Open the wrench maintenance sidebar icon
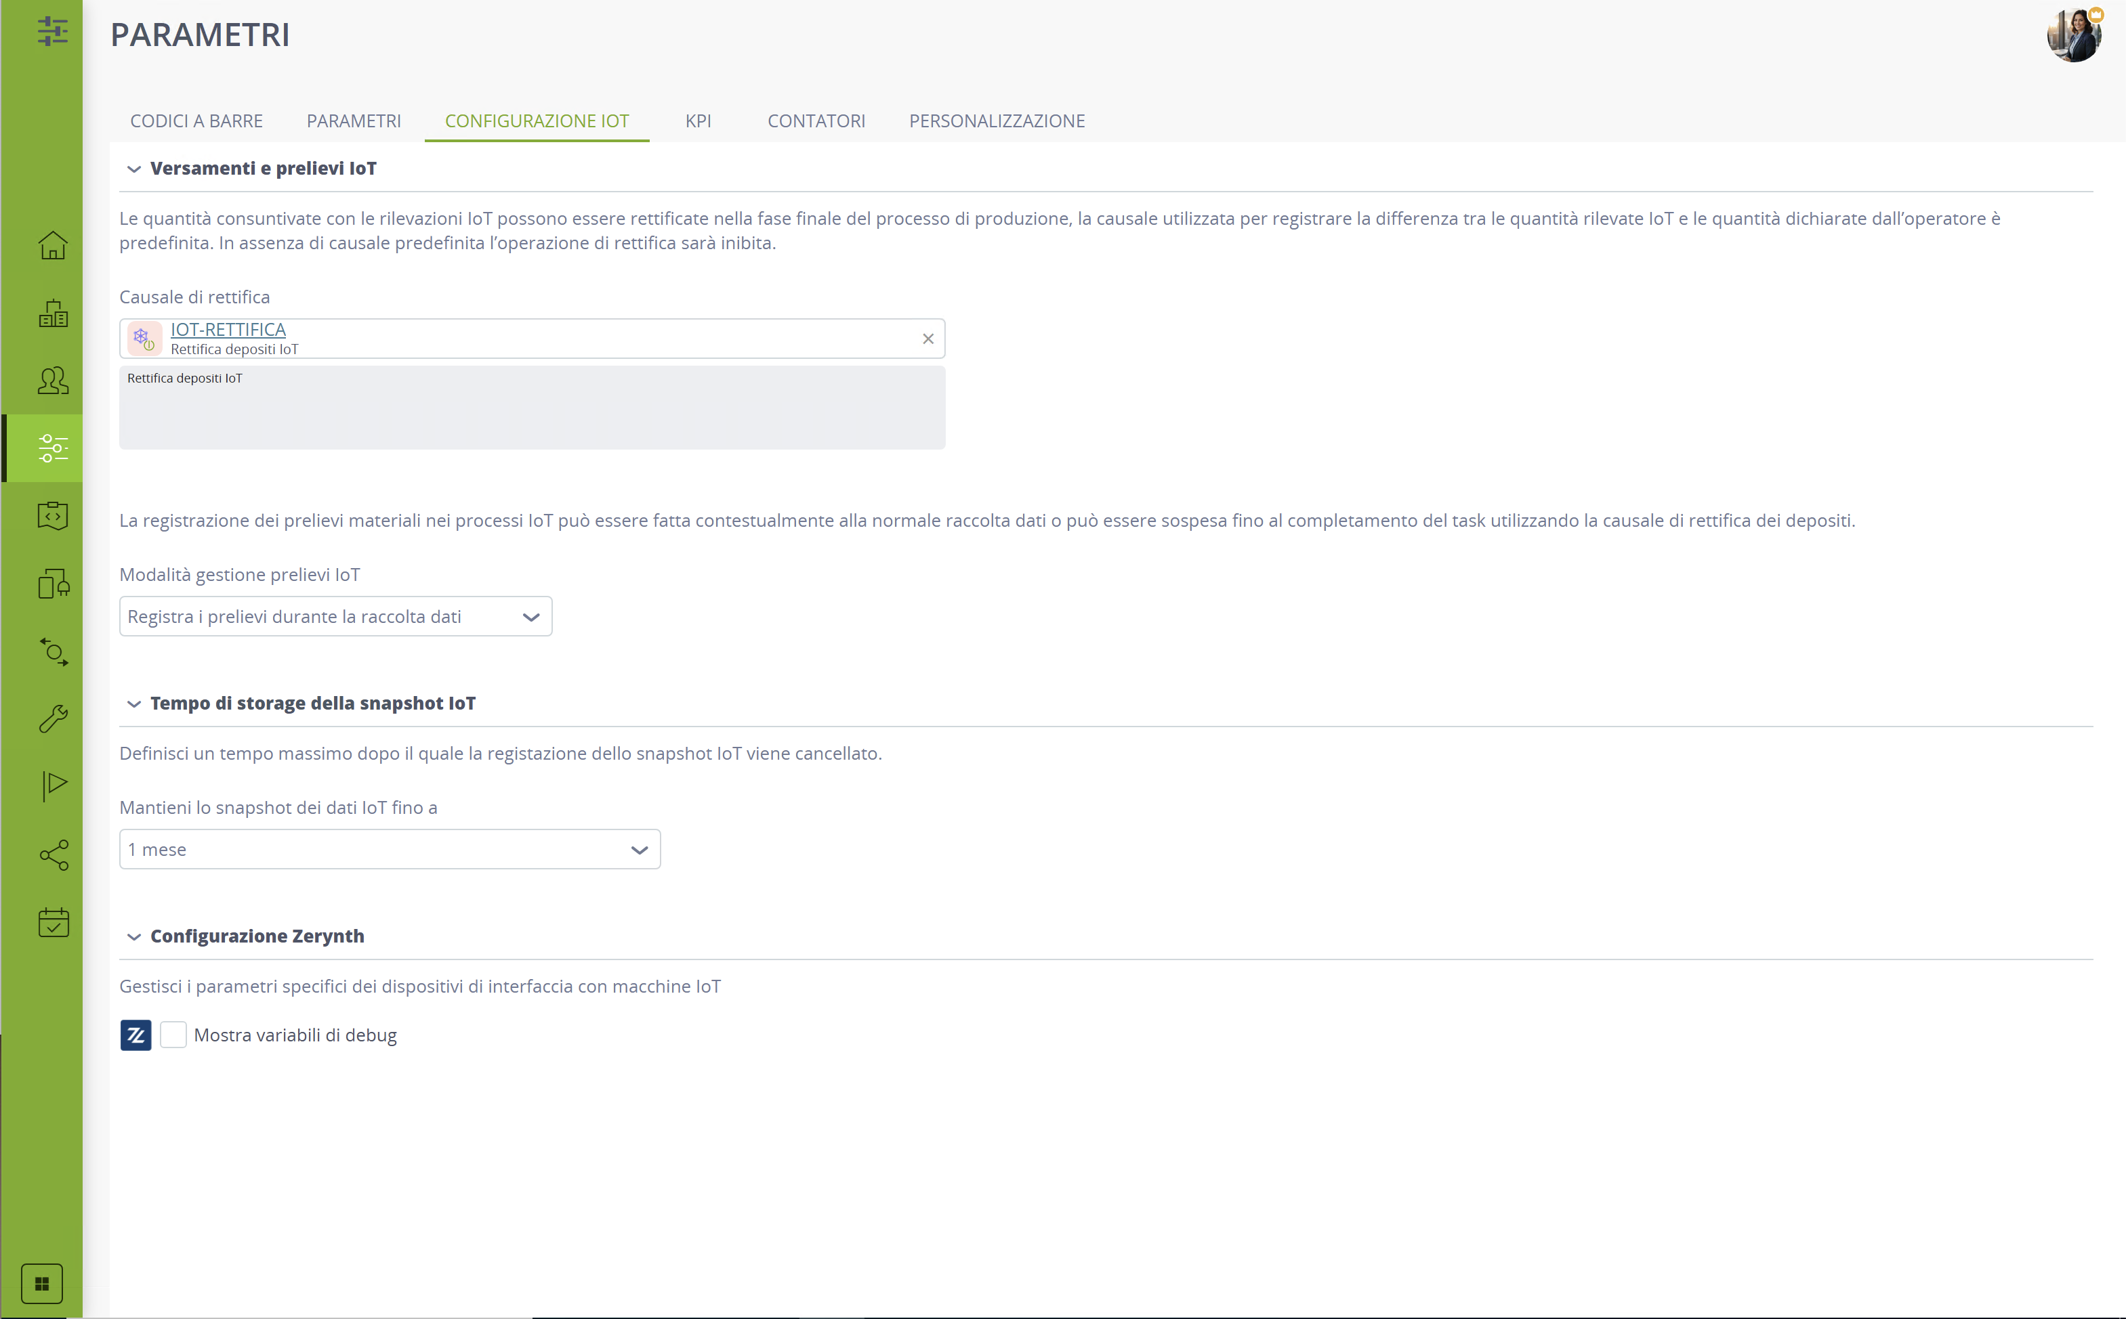Viewport: 2126px width, 1319px height. pos(54,719)
